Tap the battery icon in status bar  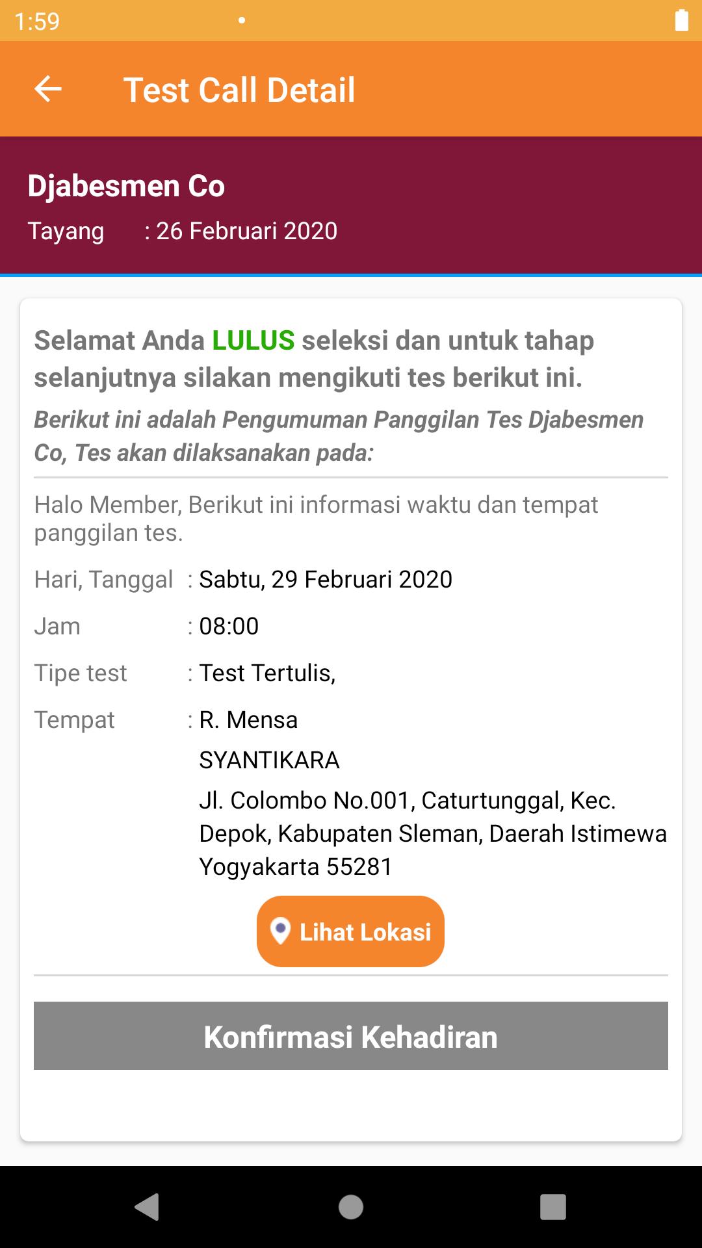[x=681, y=20]
